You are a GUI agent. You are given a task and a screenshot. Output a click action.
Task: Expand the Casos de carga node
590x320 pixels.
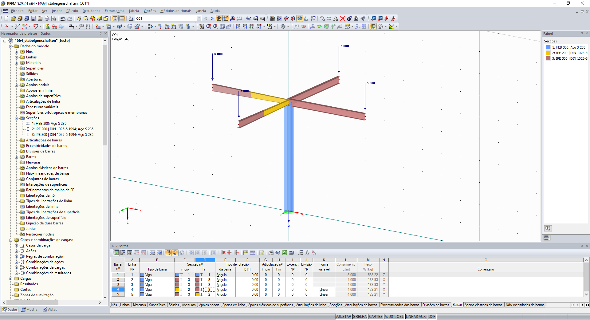pos(17,245)
